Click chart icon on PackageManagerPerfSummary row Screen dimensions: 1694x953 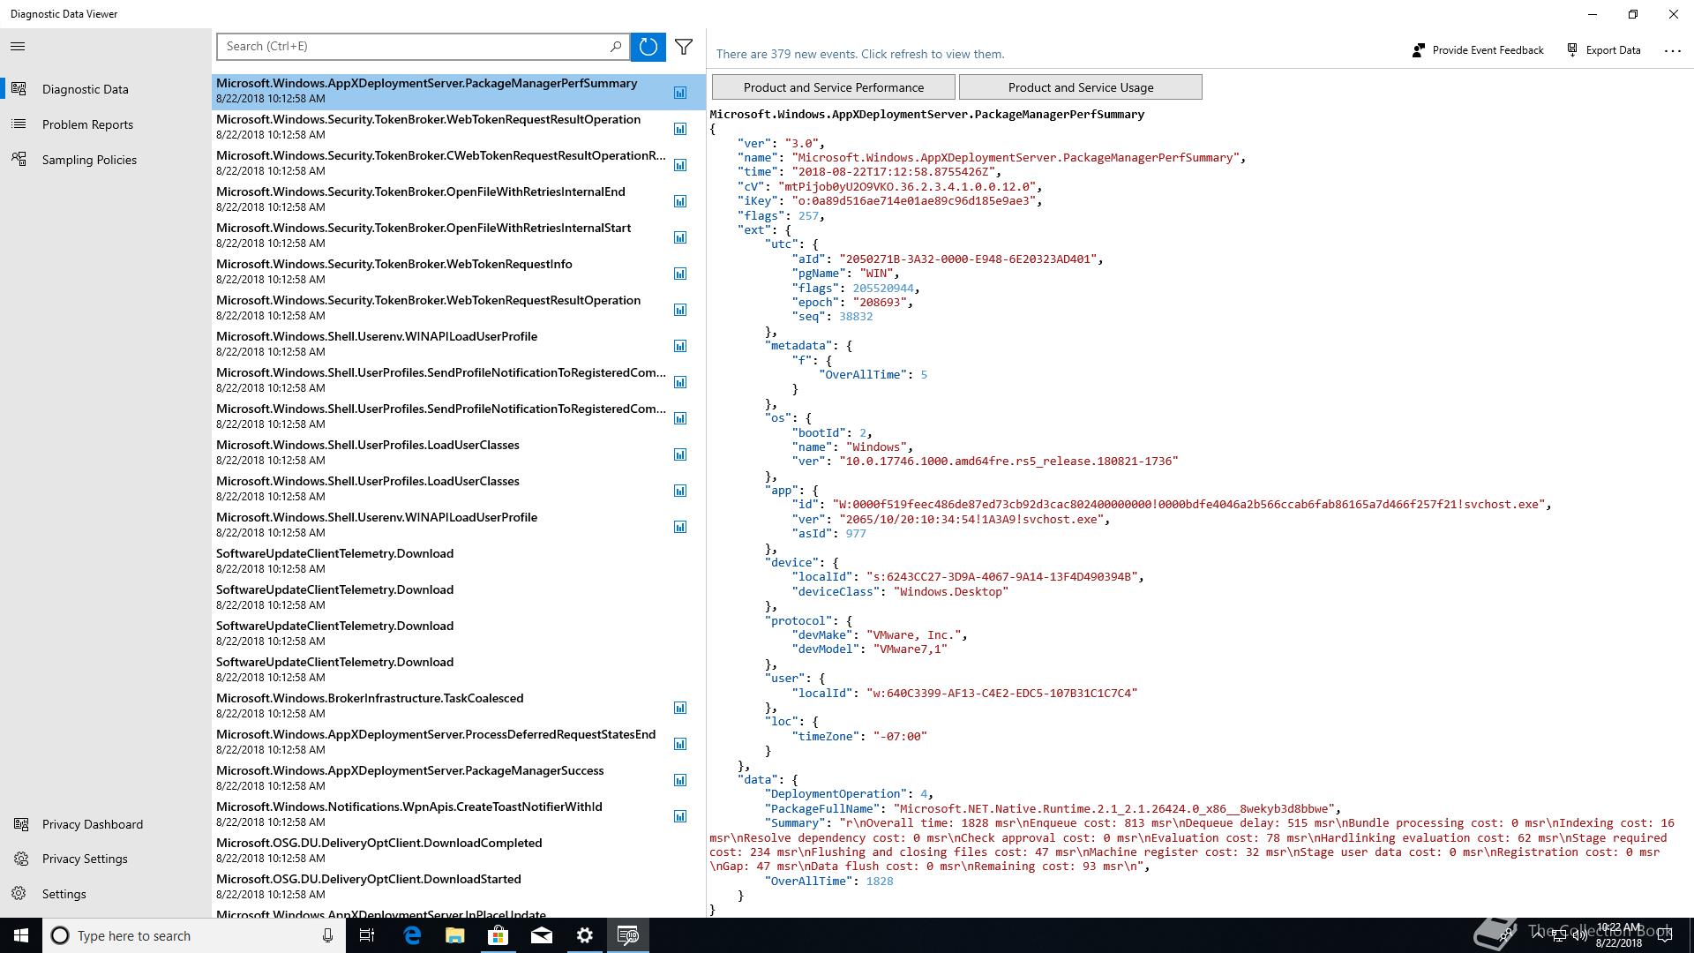(680, 93)
